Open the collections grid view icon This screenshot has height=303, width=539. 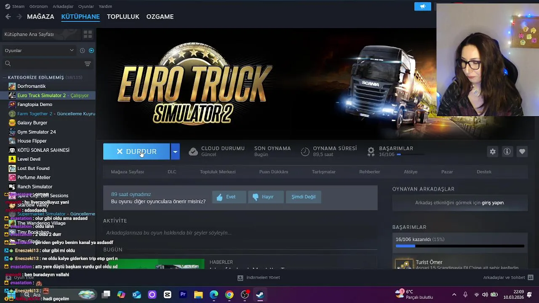click(88, 35)
